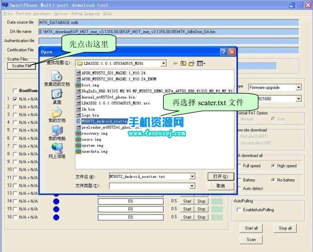Click the Help question mark in the Open dialog

pyautogui.click(x=224, y=52)
